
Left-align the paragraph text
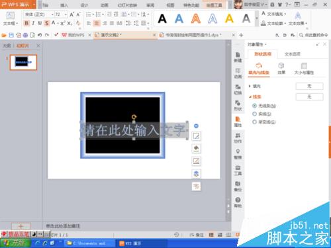click(89, 23)
